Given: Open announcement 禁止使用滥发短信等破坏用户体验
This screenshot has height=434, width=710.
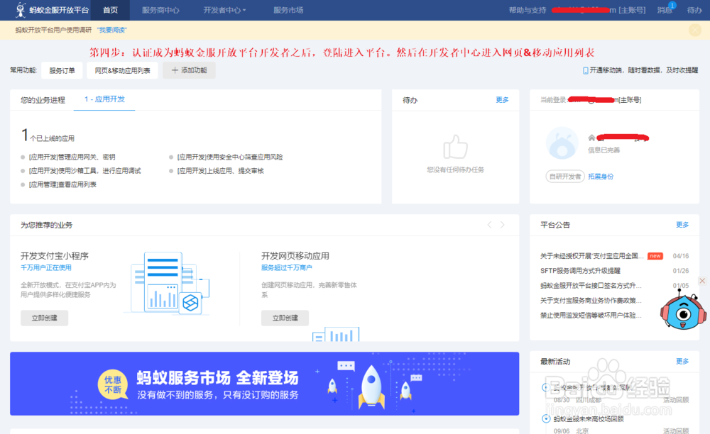Looking at the screenshot, I should (591, 316).
